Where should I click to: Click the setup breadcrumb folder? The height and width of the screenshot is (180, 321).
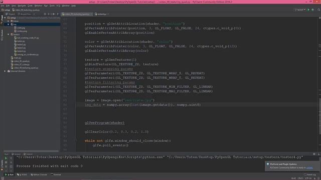pyautogui.click(x=6, y=10)
